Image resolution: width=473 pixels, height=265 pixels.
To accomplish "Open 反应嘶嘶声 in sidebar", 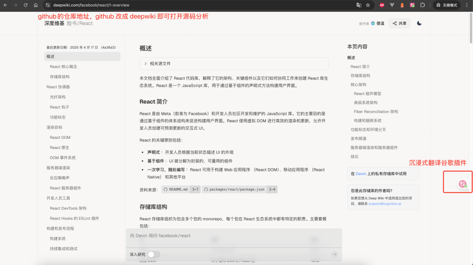I will pyautogui.click(x=60, y=178).
